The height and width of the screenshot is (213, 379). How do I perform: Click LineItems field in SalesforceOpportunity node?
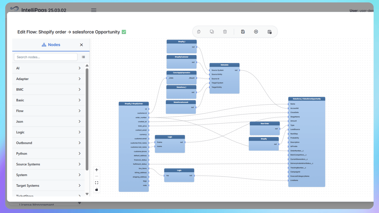pos(294,180)
